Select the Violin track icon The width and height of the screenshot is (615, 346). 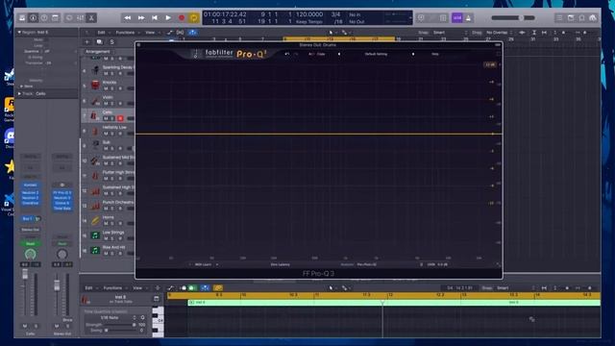[x=95, y=100]
